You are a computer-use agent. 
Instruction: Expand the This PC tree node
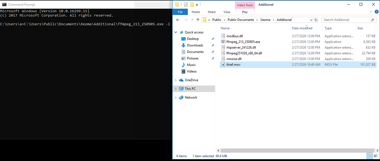pyautogui.click(x=176, y=89)
